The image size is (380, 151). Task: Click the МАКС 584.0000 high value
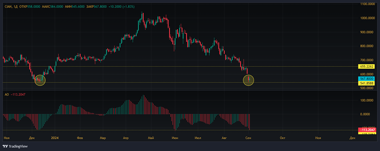[52, 6]
